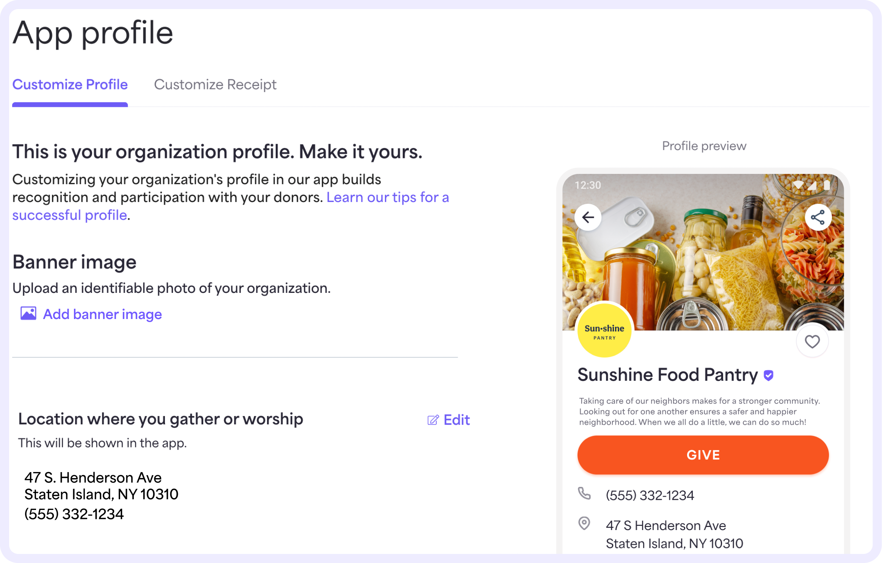The width and height of the screenshot is (882, 563).
Task: Switch to the Customize Receipt tab
Action: 215,84
